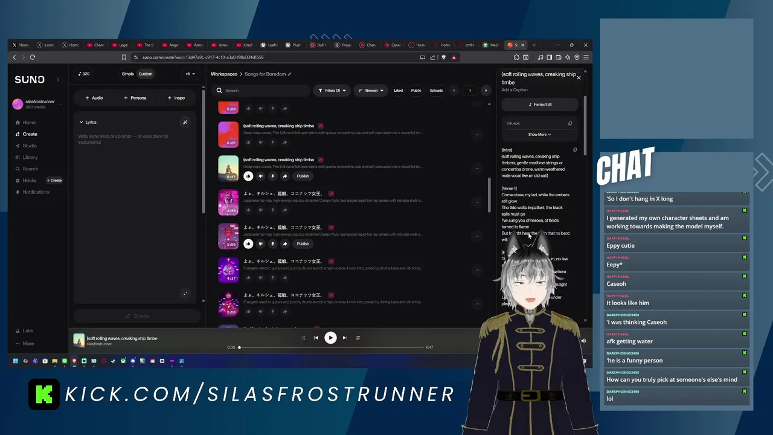Screen dimensions: 773x435
Task: Switch to Simple creation mode
Action: tap(128, 74)
